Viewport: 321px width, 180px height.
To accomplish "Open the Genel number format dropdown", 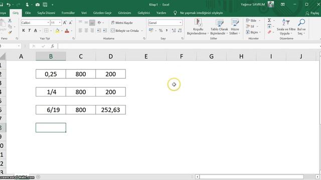I will tap(181, 22).
